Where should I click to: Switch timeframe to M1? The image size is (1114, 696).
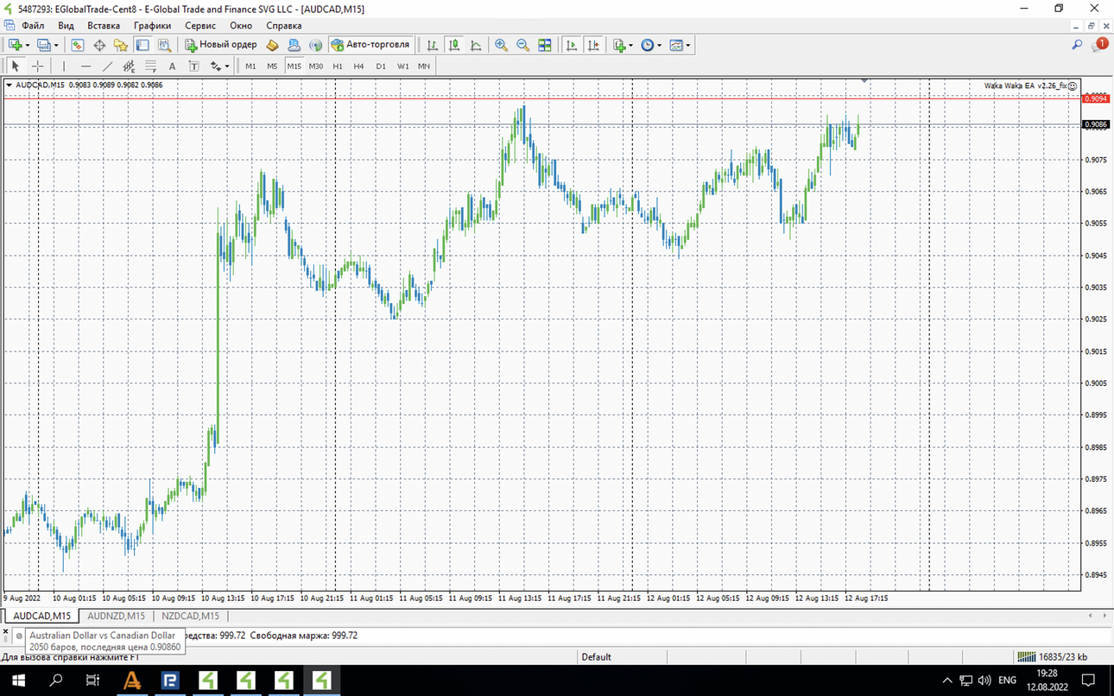[250, 66]
